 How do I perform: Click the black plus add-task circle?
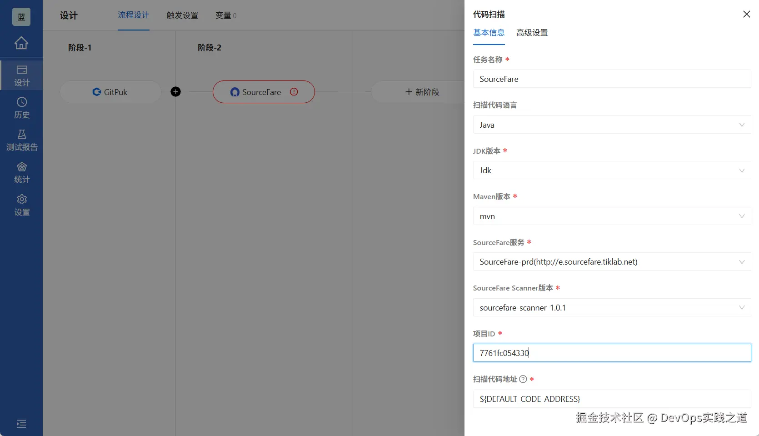click(x=175, y=92)
